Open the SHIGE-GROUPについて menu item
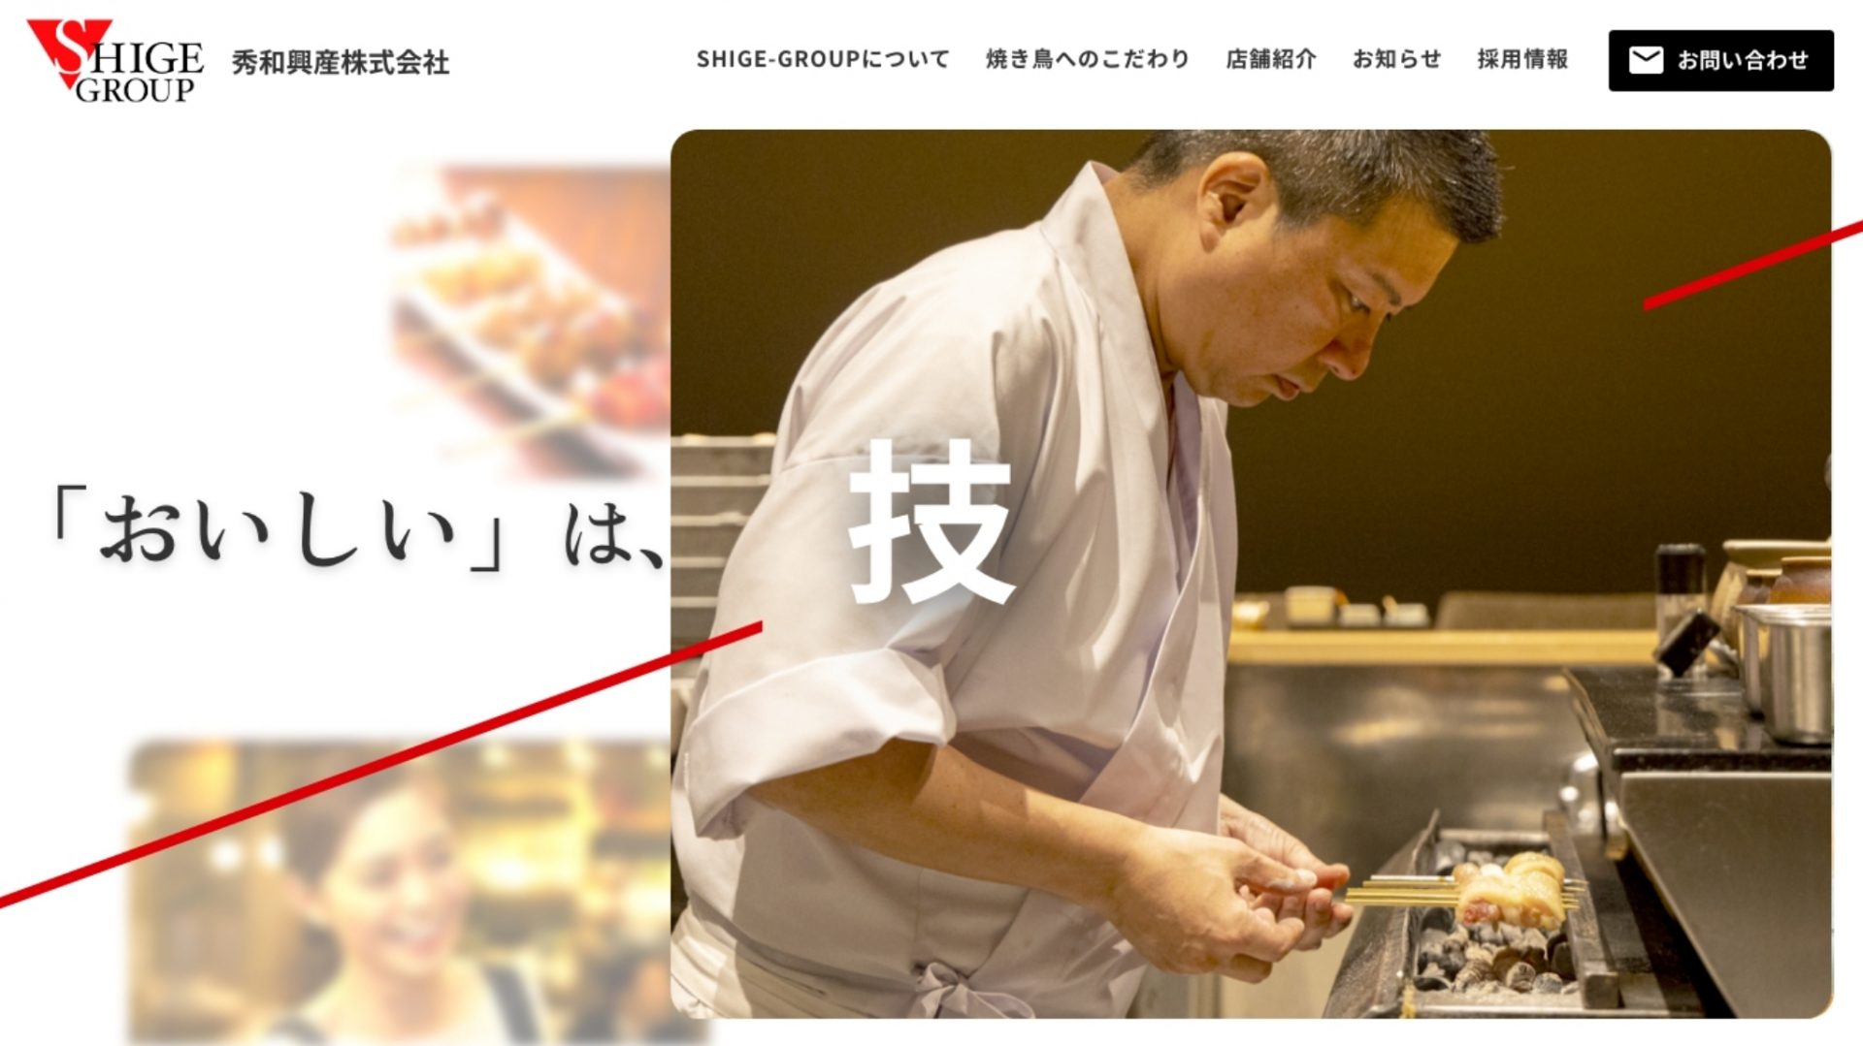Image resolution: width=1863 pixels, height=1046 pixels. pos(823,59)
